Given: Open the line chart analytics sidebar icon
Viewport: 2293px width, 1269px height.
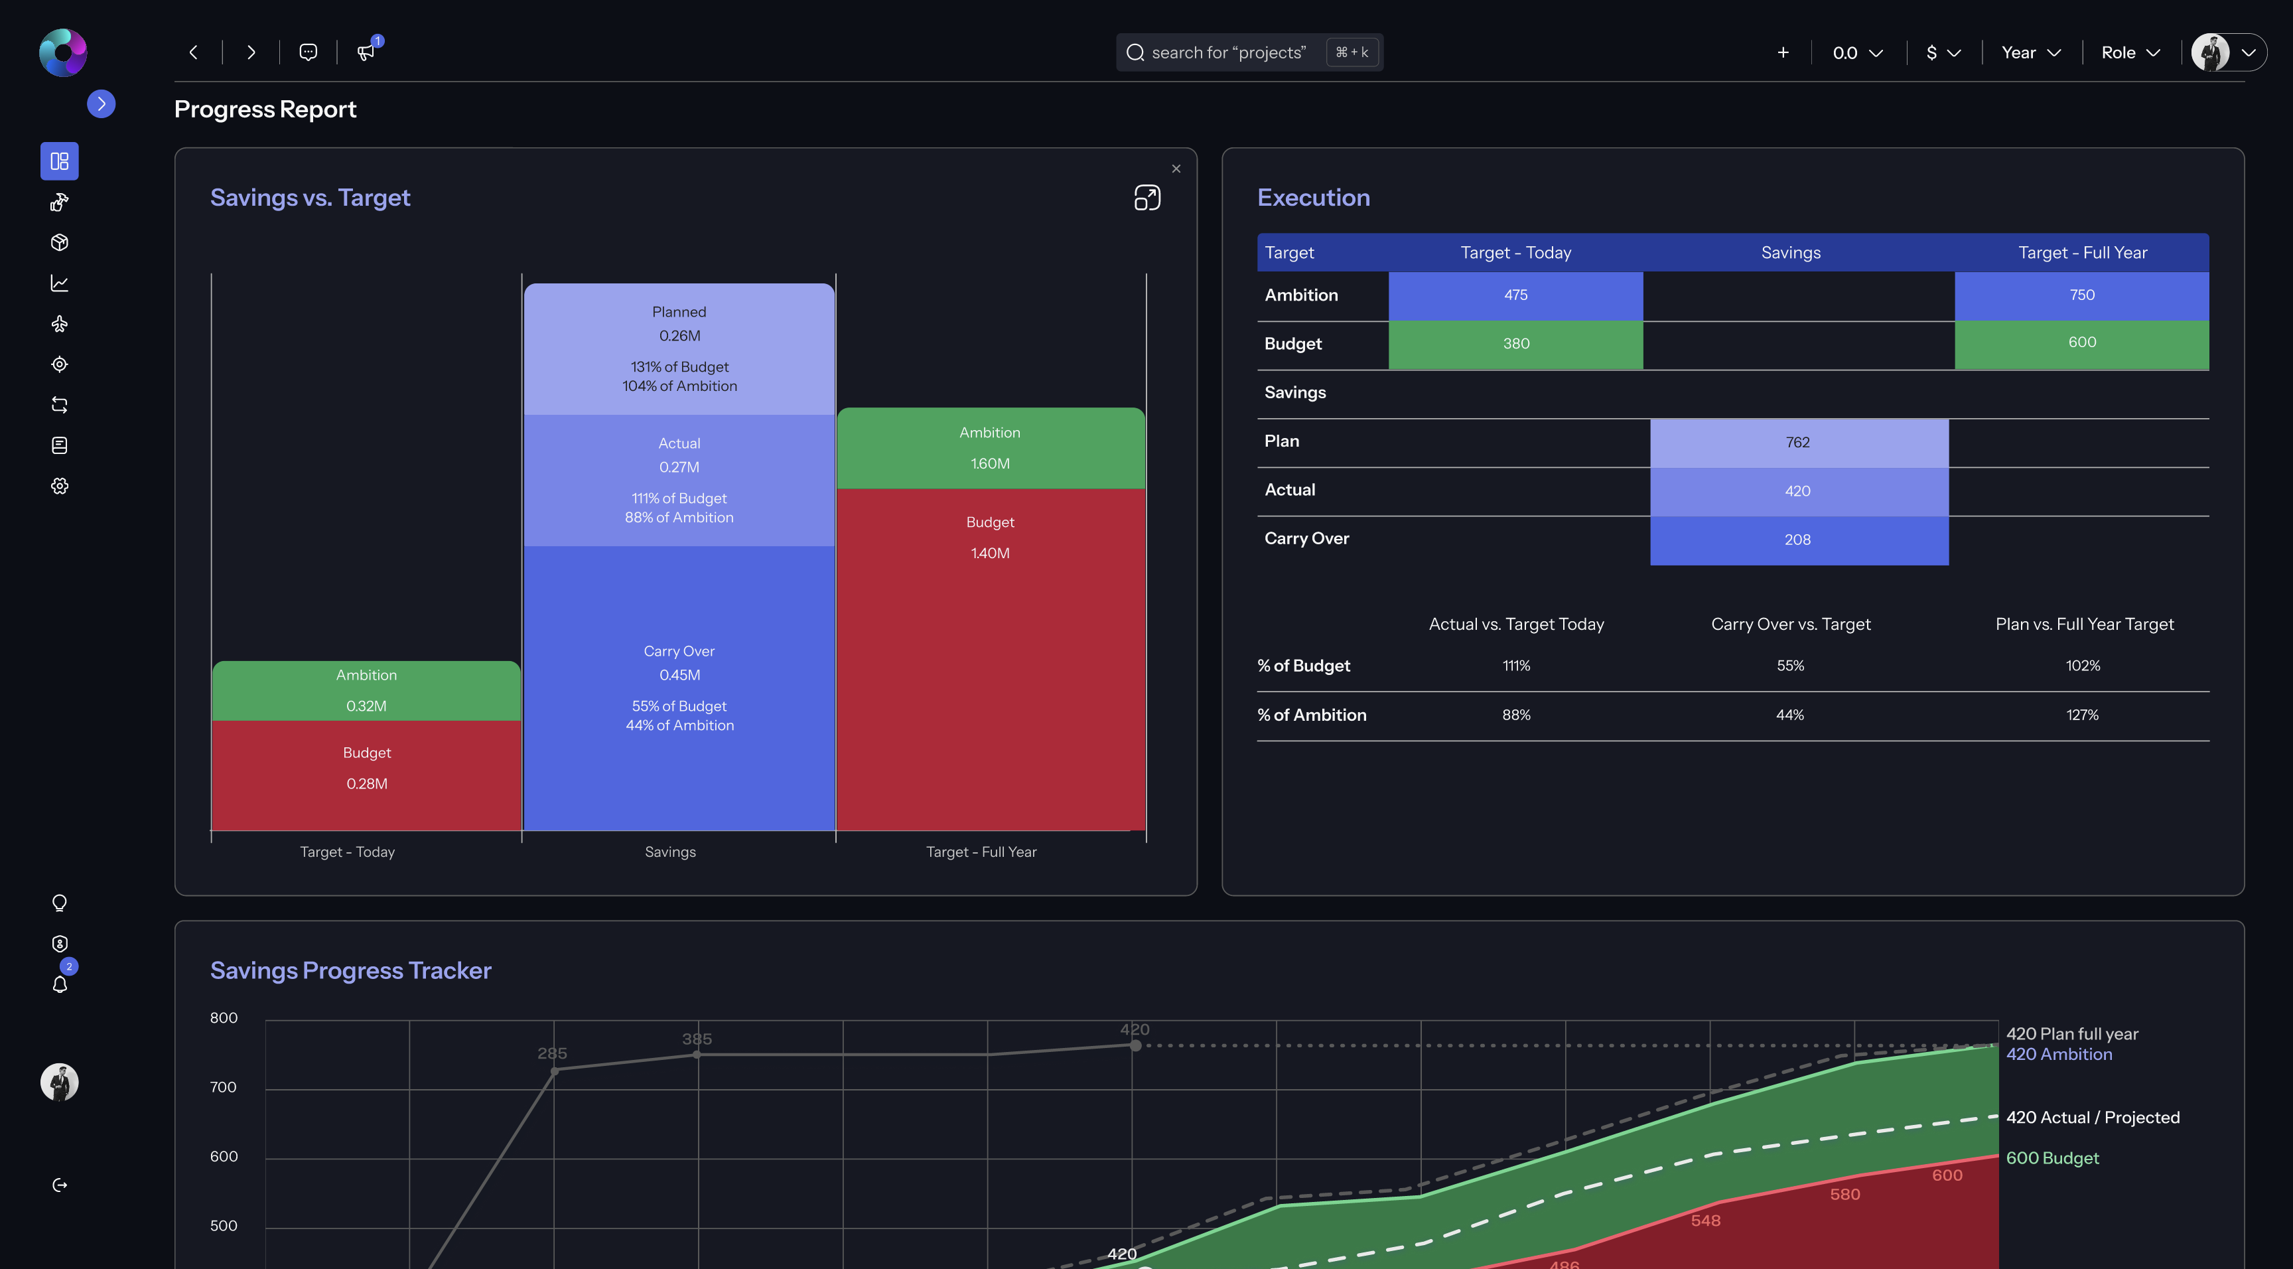Looking at the screenshot, I should [x=60, y=283].
